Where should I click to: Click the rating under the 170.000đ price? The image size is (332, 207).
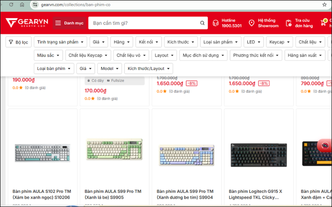click(x=101, y=99)
